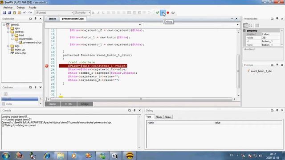Open the Windows Start menu
The width and height of the screenshot is (285, 160).
tap(6, 156)
